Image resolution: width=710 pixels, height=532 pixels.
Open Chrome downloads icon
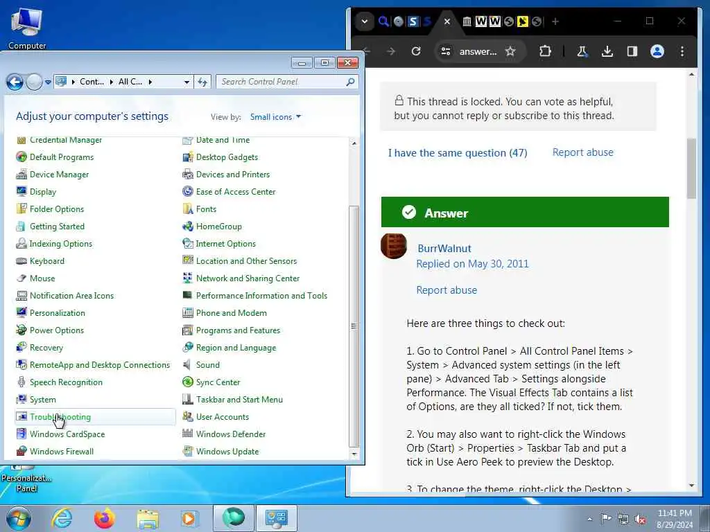pyautogui.click(x=607, y=51)
